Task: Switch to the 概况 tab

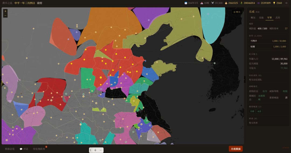Action: (x=253, y=17)
